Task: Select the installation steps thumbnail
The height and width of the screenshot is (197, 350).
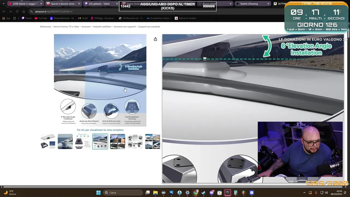Action: click(x=135, y=141)
